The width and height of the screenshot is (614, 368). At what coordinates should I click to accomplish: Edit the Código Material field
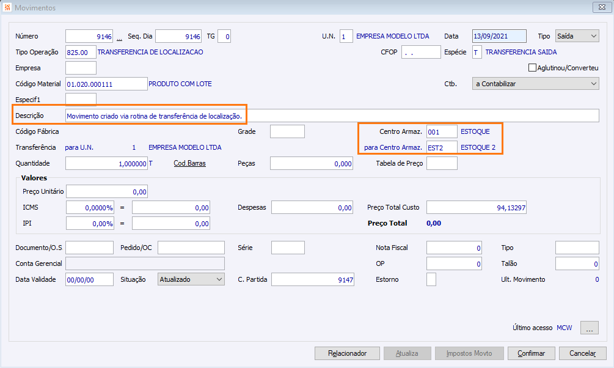tap(106, 84)
